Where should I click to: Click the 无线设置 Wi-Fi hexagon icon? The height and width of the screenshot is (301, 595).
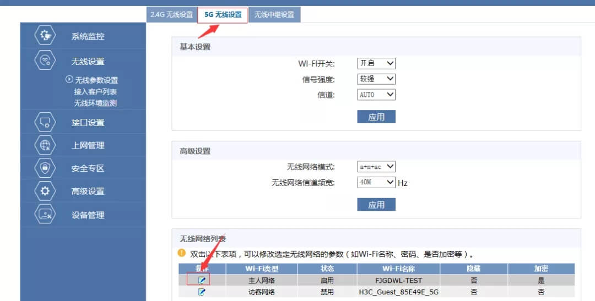click(45, 61)
